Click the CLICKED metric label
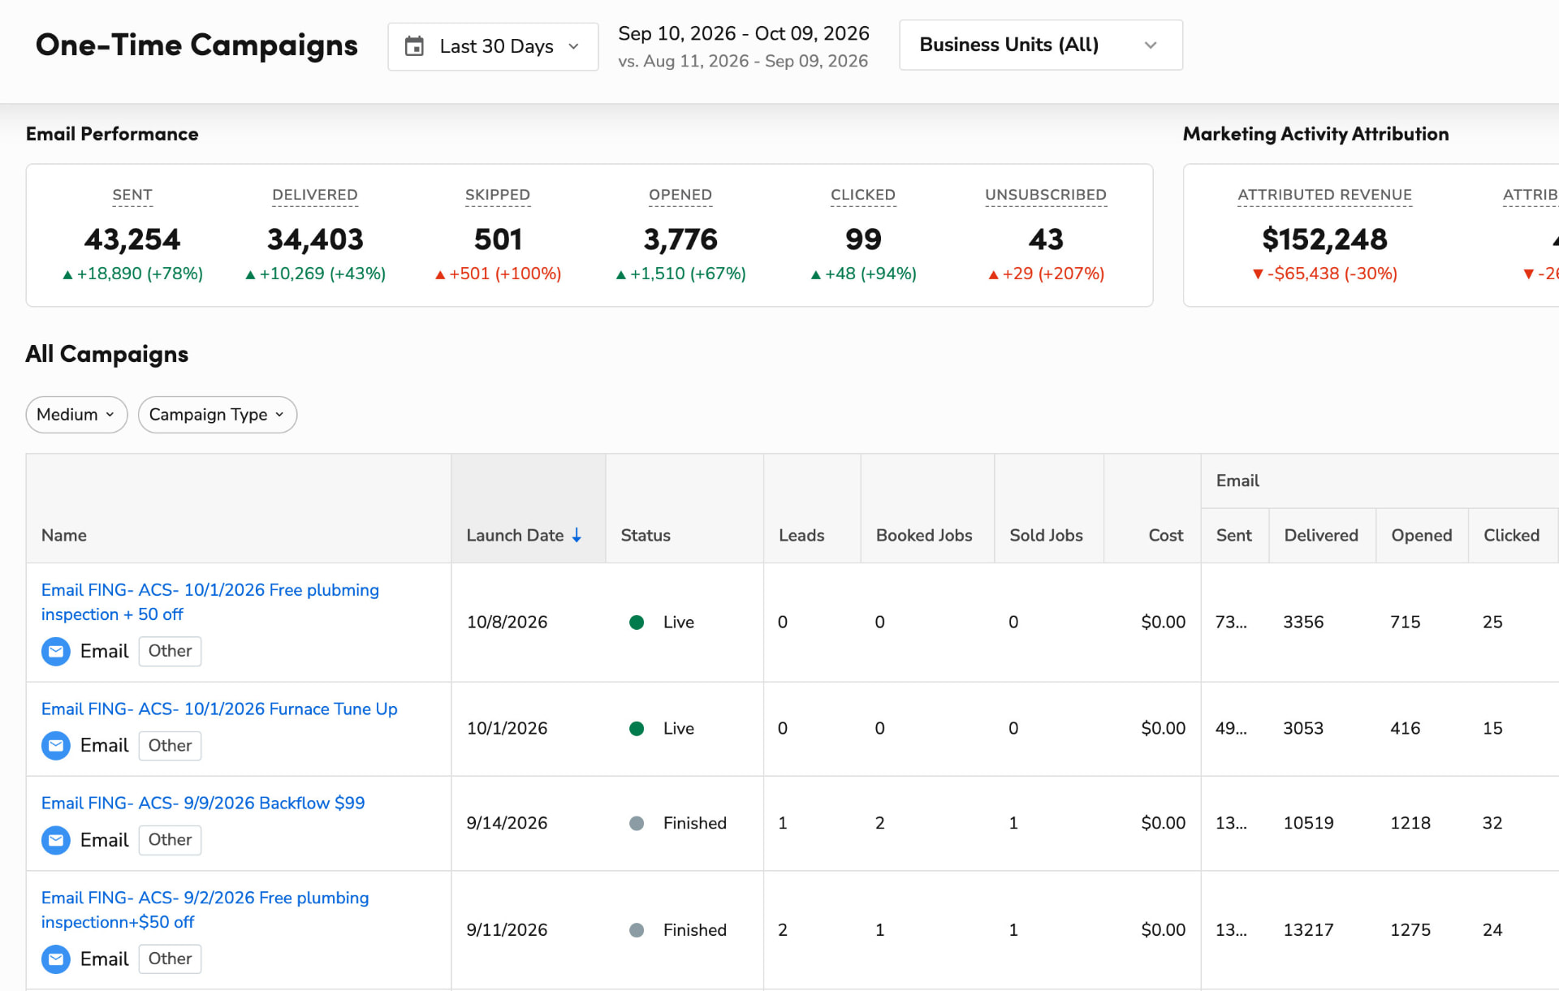This screenshot has width=1559, height=991. coord(863,195)
